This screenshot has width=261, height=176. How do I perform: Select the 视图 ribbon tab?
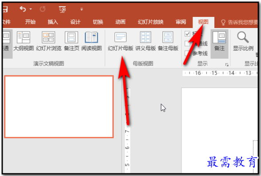coord(203,22)
